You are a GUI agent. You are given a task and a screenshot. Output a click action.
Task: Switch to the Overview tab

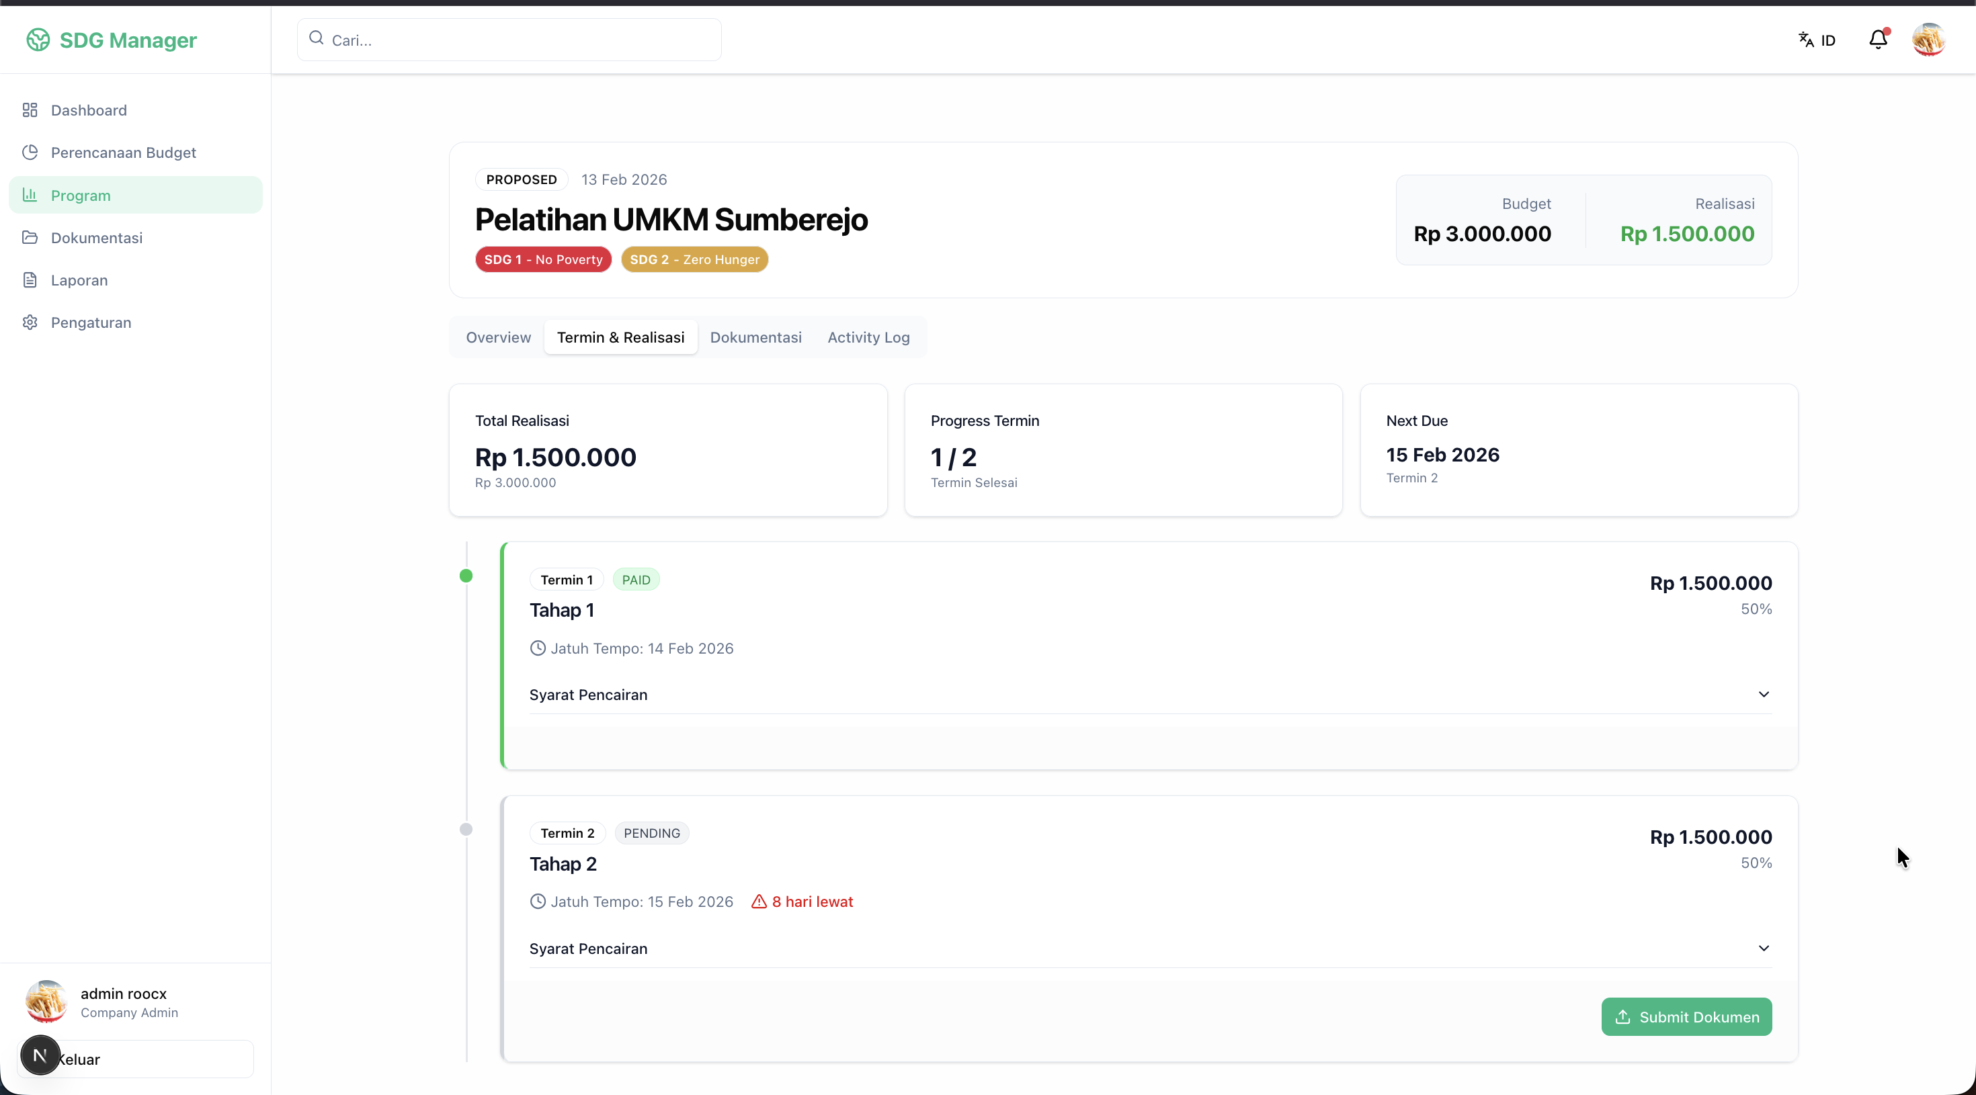[x=498, y=337]
